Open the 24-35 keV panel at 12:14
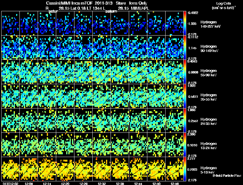Image resolution: width=243 pixels, height=185 pixels. click(x=47, y=121)
